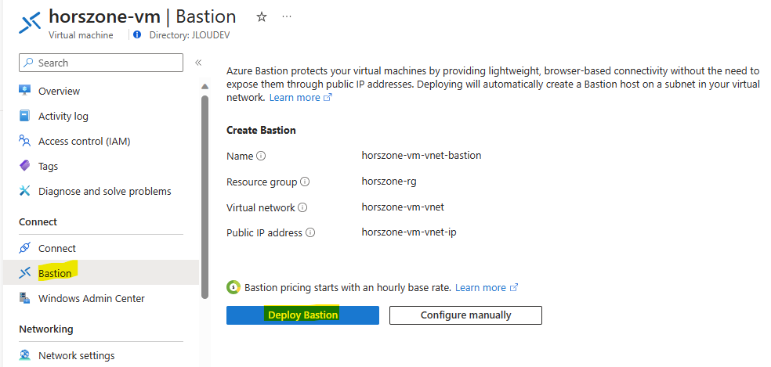Click the pricing dollar icon

click(x=233, y=287)
